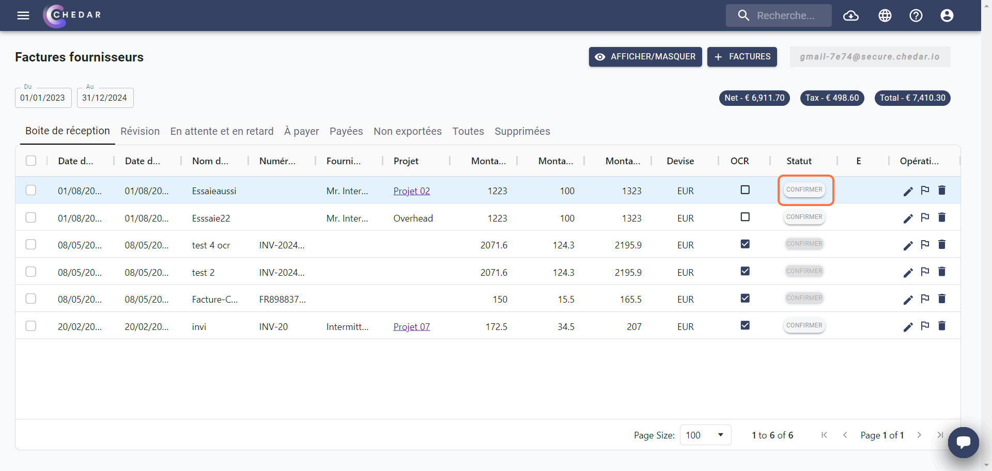Screen dimensions: 992x471
Task: Edit the Essaieaussi invoice with pencil icon
Action: 908,191
